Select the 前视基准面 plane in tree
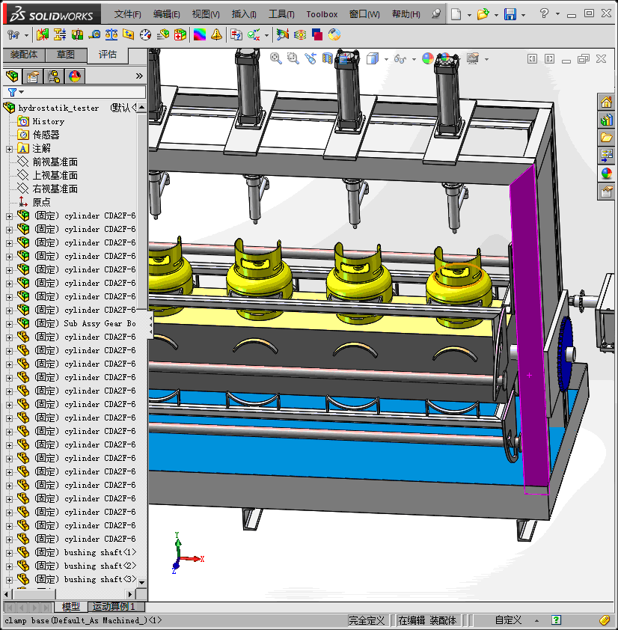Viewport: 618px width, 630px height. point(55,162)
